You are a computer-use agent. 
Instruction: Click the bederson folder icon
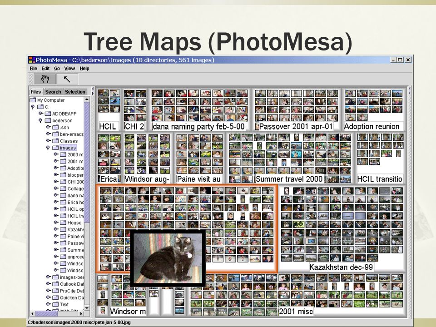point(48,120)
